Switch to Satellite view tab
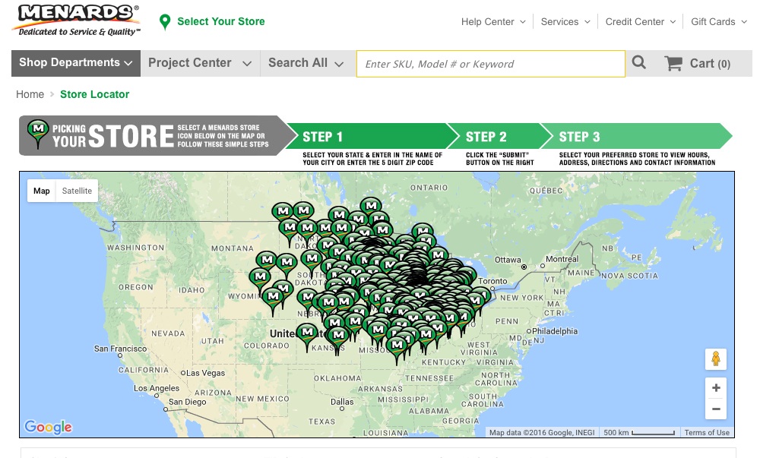 point(77,191)
